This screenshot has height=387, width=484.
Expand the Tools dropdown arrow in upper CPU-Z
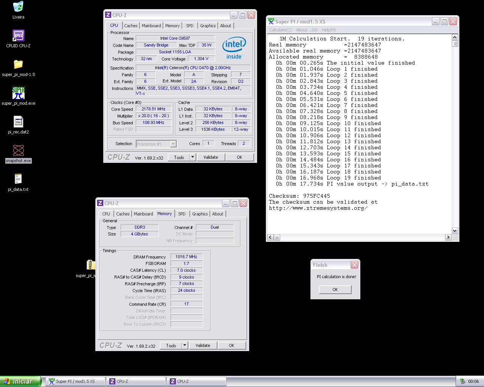[x=192, y=157]
